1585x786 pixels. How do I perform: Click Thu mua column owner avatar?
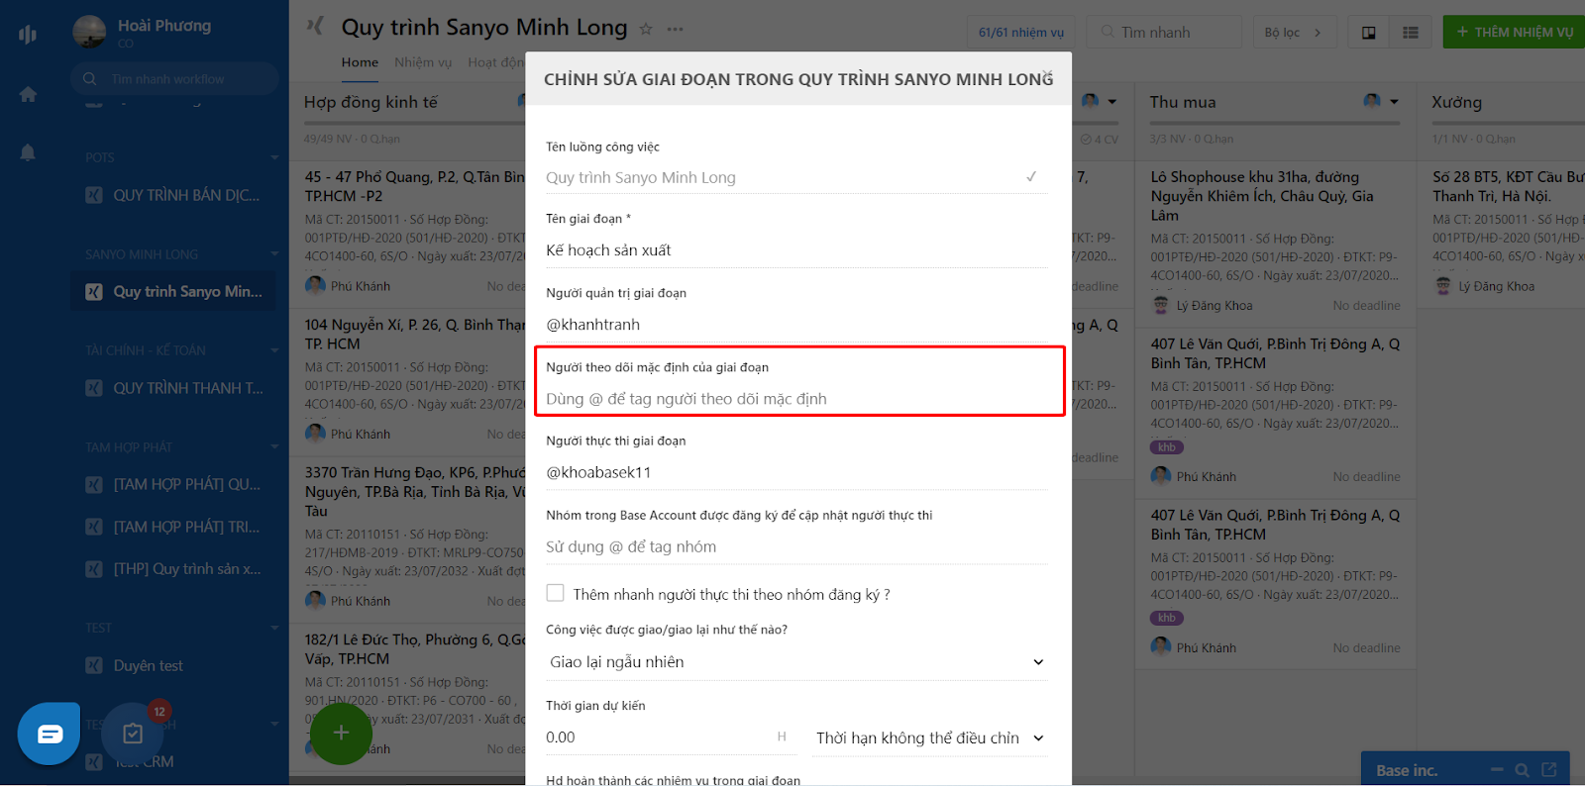pyautogui.click(x=1372, y=101)
